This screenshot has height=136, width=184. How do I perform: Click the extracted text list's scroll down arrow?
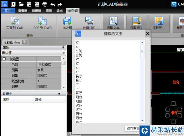tap(142, 120)
